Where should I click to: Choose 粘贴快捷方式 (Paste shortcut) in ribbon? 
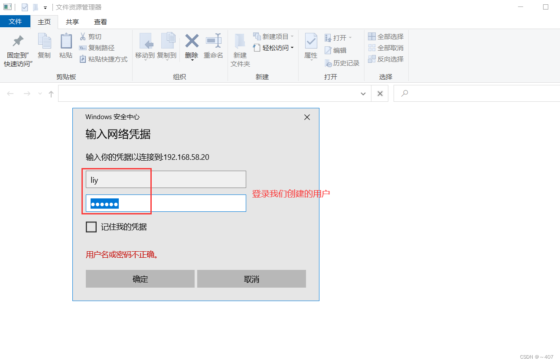[x=104, y=59]
